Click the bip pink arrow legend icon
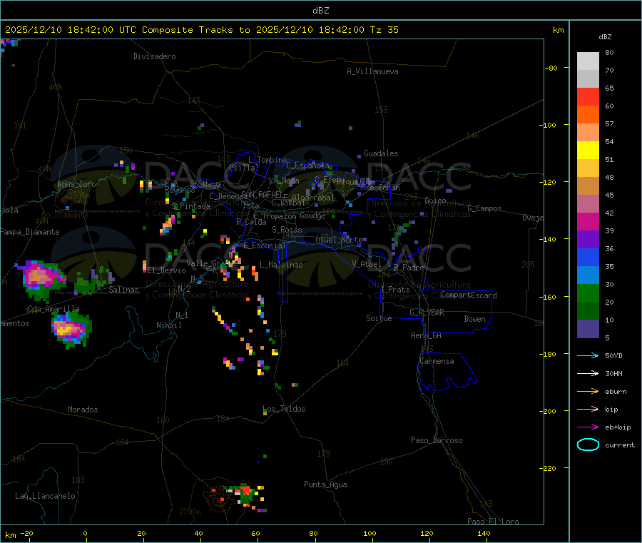 click(x=588, y=409)
